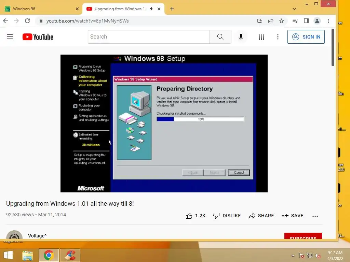Click SHARE below the video
This screenshot has width=350, height=262.
pos(261,216)
